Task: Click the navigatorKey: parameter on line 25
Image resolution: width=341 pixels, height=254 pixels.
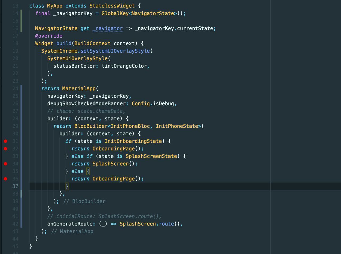Action: pos(67,96)
